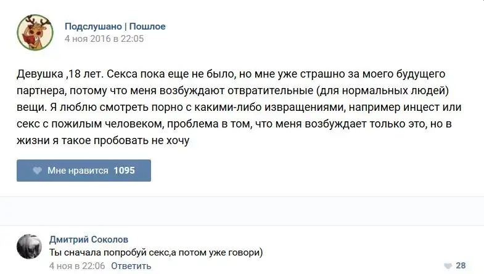Click the deer avatar of the group
Image resolution: width=484 pixels, height=274 pixels.
point(34,32)
